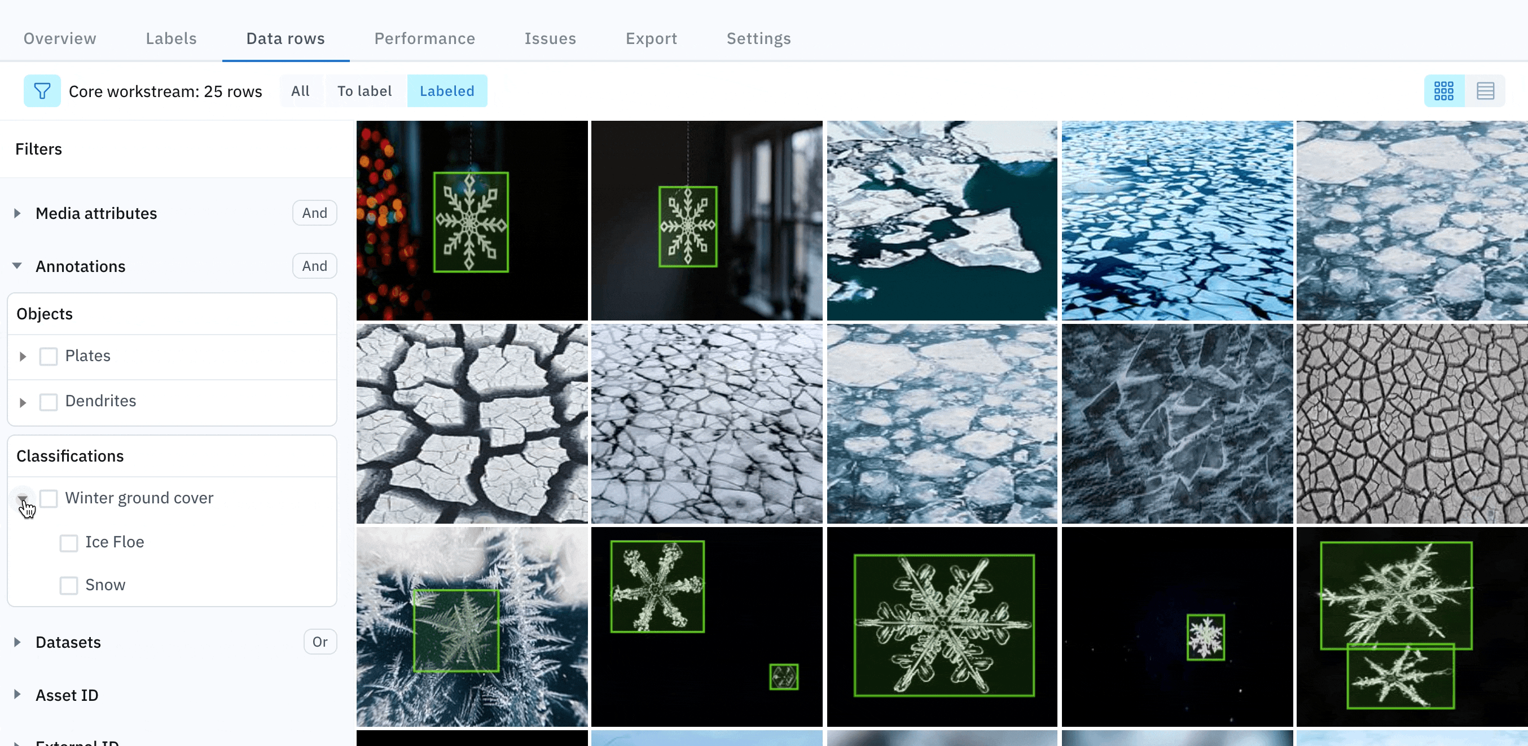This screenshot has width=1528, height=746.
Task: Expand the Media attributes filter section
Action: point(17,213)
